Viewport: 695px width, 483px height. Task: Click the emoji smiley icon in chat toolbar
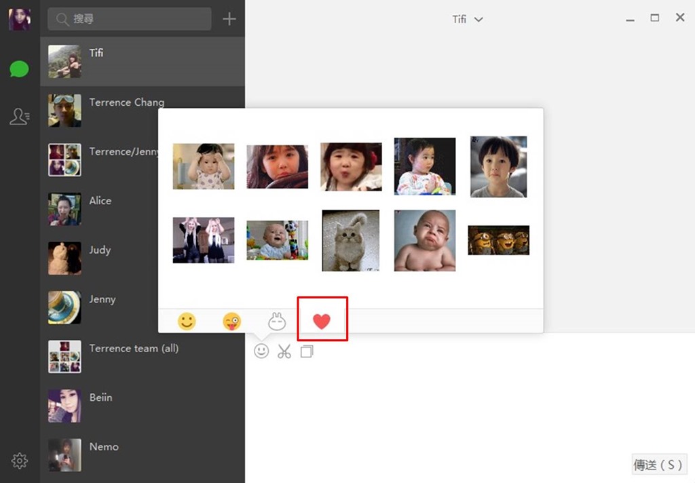261,351
